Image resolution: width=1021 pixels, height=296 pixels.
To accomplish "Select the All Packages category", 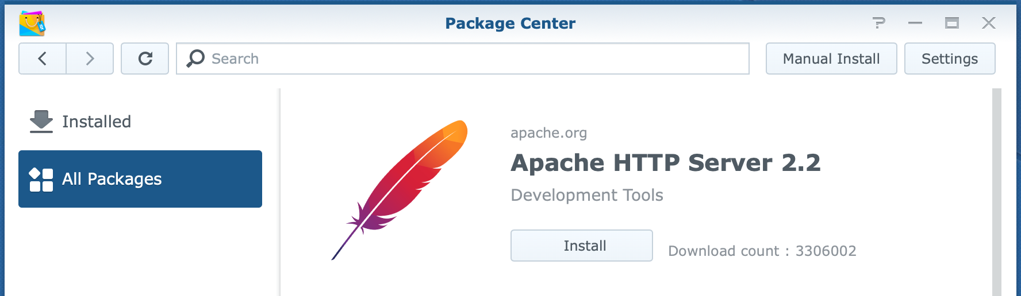I will click(140, 179).
